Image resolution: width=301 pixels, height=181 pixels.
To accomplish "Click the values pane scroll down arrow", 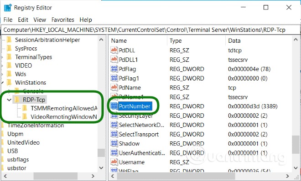I will (296, 168).
